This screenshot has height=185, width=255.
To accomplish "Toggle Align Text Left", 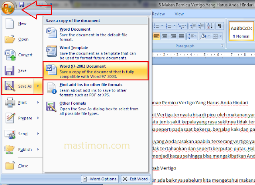I will (x=157, y=36).
